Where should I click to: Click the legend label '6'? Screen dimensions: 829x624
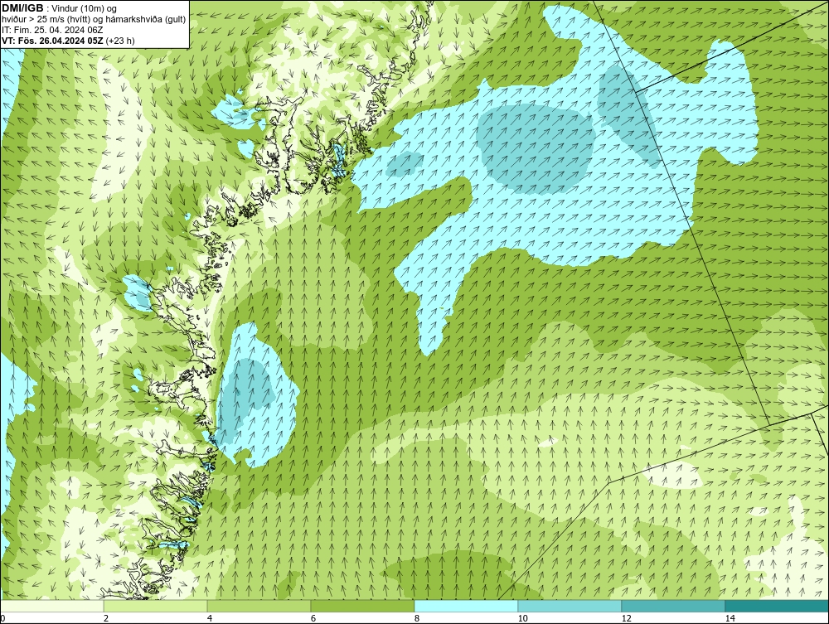pos(313,618)
